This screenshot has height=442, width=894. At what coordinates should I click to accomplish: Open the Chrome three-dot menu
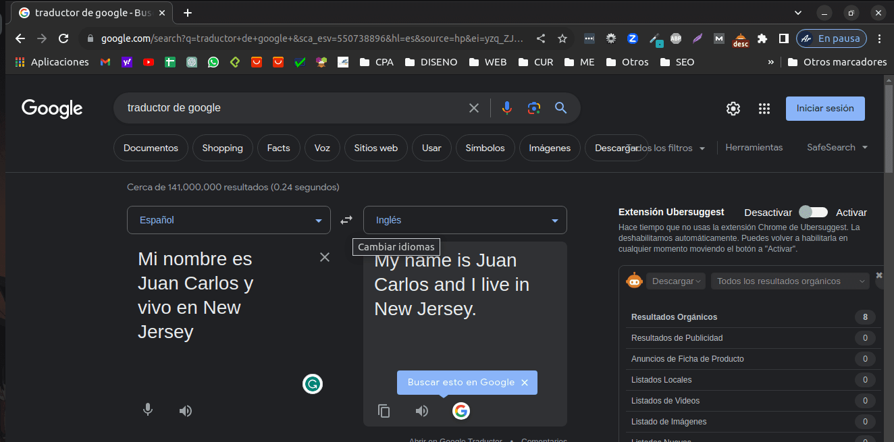[x=879, y=38]
